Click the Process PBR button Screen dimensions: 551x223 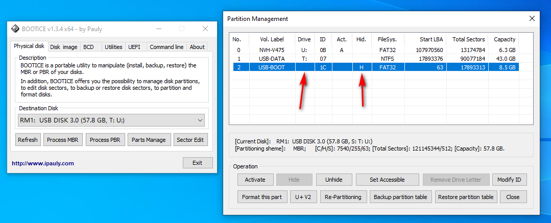[x=105, y=140]
